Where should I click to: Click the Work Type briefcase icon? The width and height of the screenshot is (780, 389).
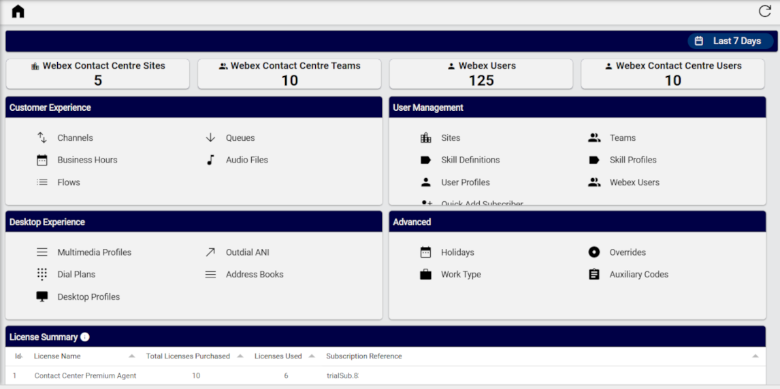coord(426,274)
